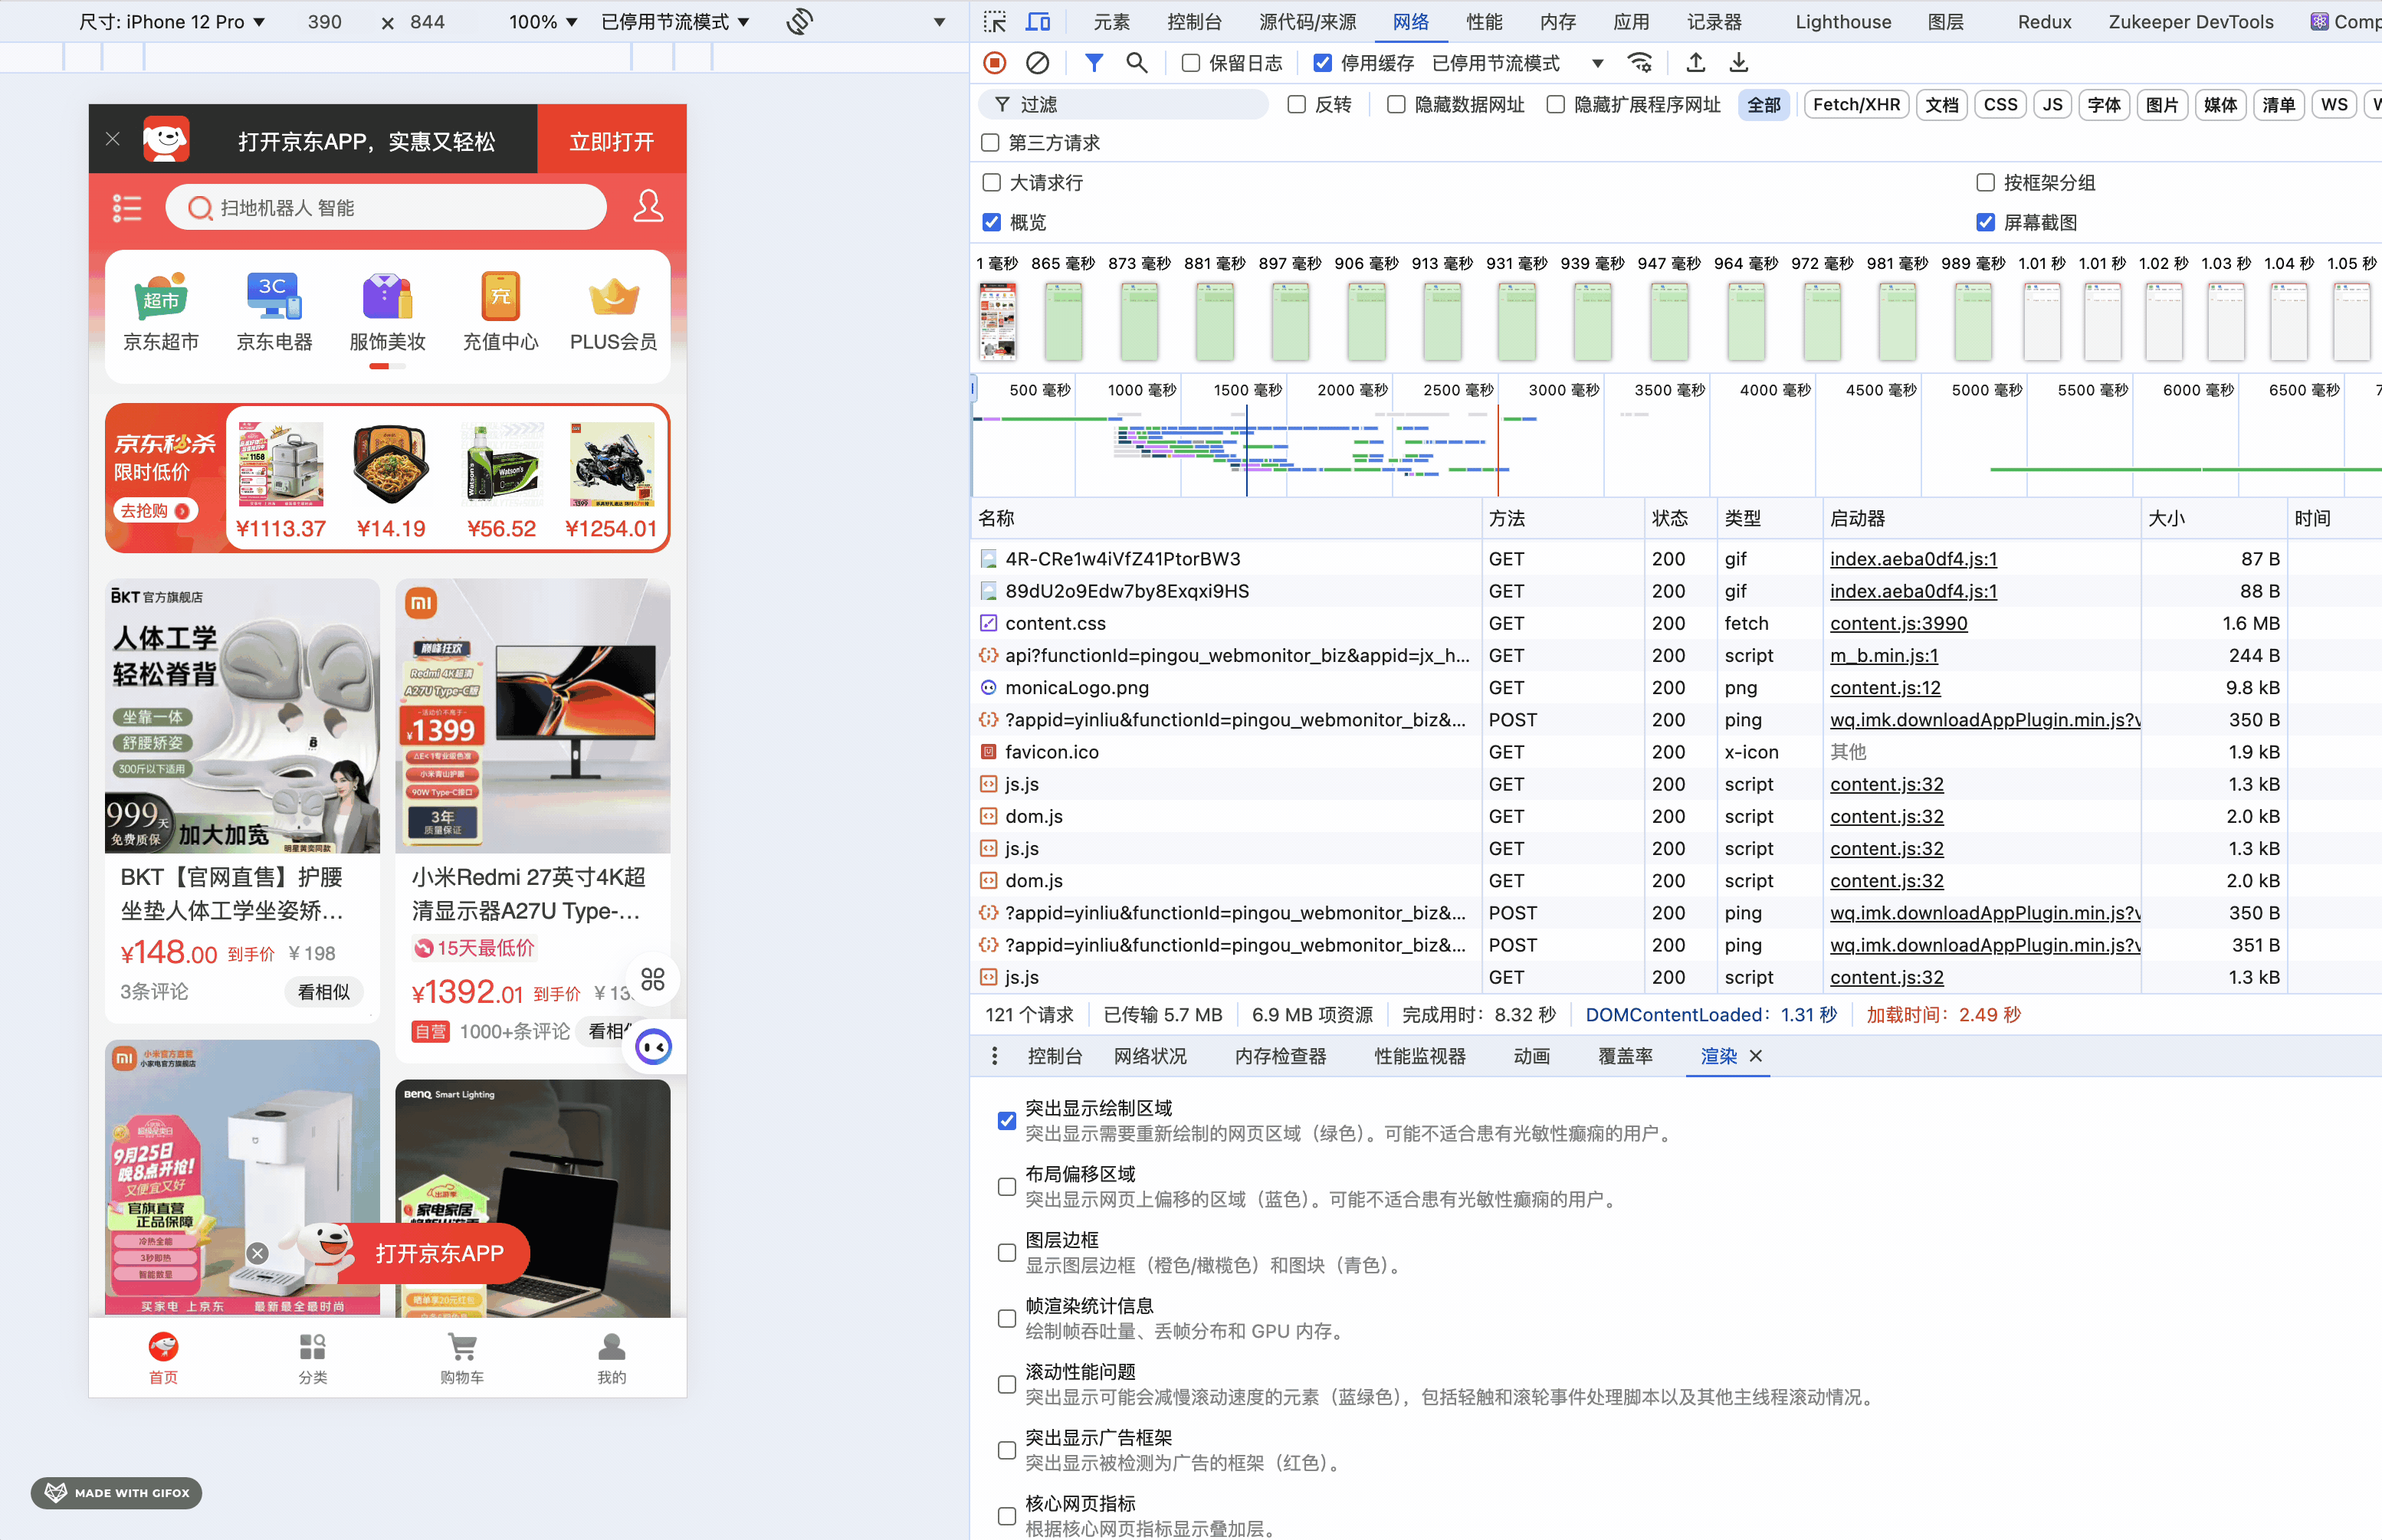This screenshot has height=1540, width=2382.
Task: Enable the 保留日志 checkbox
Action: coord(1191,63)
